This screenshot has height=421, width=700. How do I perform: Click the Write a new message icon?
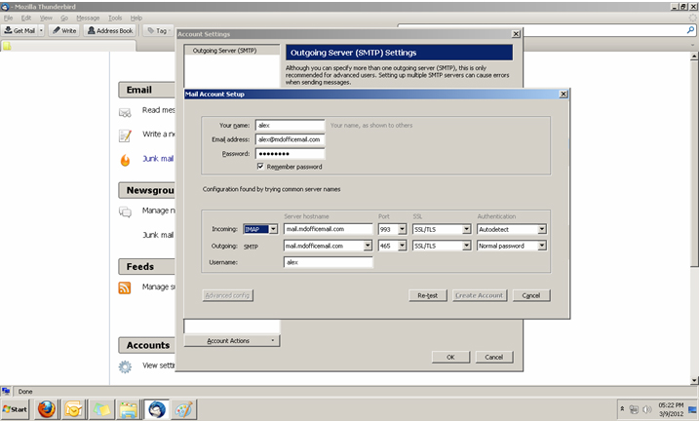click(125, 134)
